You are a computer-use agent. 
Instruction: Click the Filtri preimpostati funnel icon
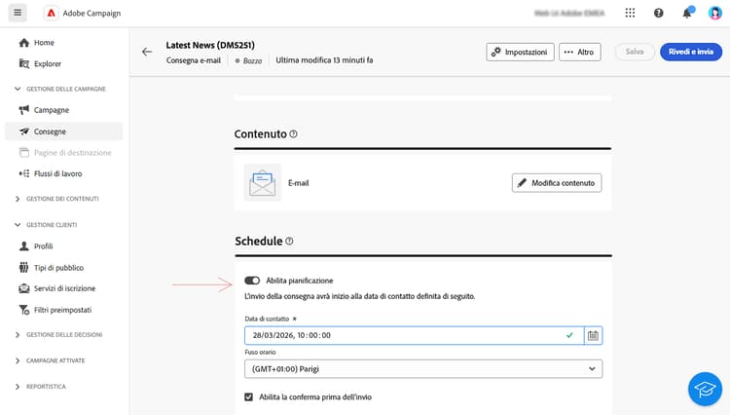[24, 310]
